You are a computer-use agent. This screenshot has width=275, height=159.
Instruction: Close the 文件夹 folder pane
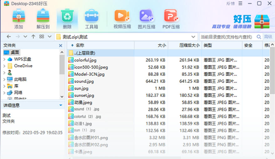[61, 46]
